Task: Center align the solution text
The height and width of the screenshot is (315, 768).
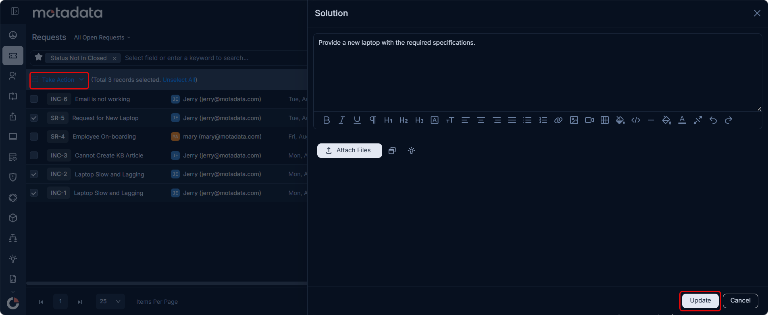Action: pos(481,120)
